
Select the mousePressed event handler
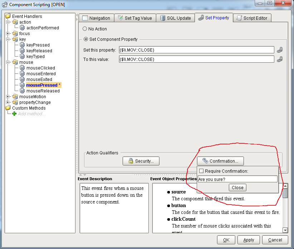[x=43, y=85]
